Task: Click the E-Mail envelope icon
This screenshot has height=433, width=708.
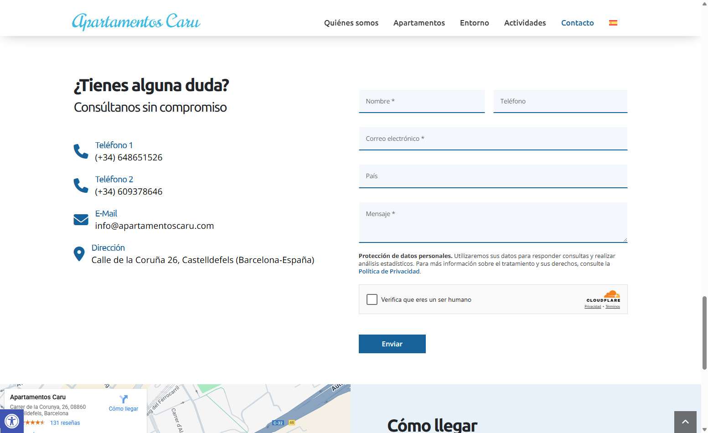Action: coord(81,220)
